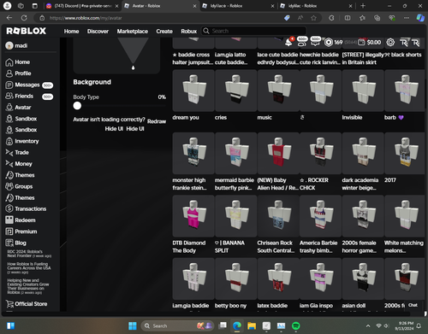Open the Official Store cart icon
Image resolution: width=428 pixels, height=334 pixels.
[9, 304]
